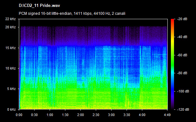The width and height of the screenshot is (196, 122).
Task: Click the PCM signed 16-bit format info line
Action: tap(72, 14)
